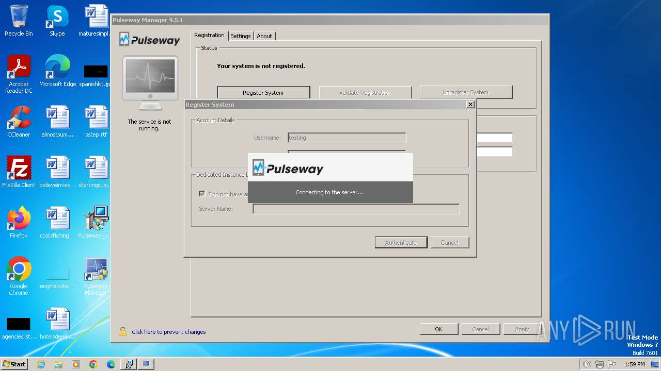The image size is (661, 371).
Task: Open sstep.rtf document on desktop
Action: click(x=96, y=122)
